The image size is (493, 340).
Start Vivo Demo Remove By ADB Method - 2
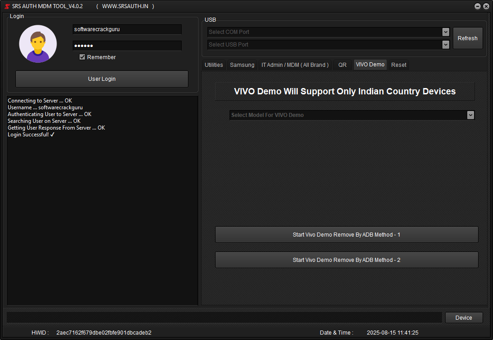pos(346,260)
